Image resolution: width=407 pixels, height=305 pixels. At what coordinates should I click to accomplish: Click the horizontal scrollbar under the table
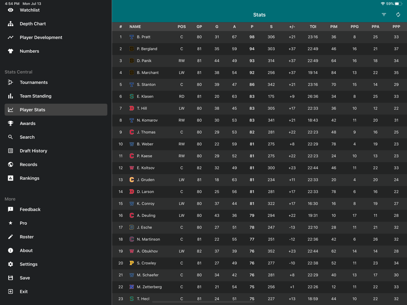203,302
